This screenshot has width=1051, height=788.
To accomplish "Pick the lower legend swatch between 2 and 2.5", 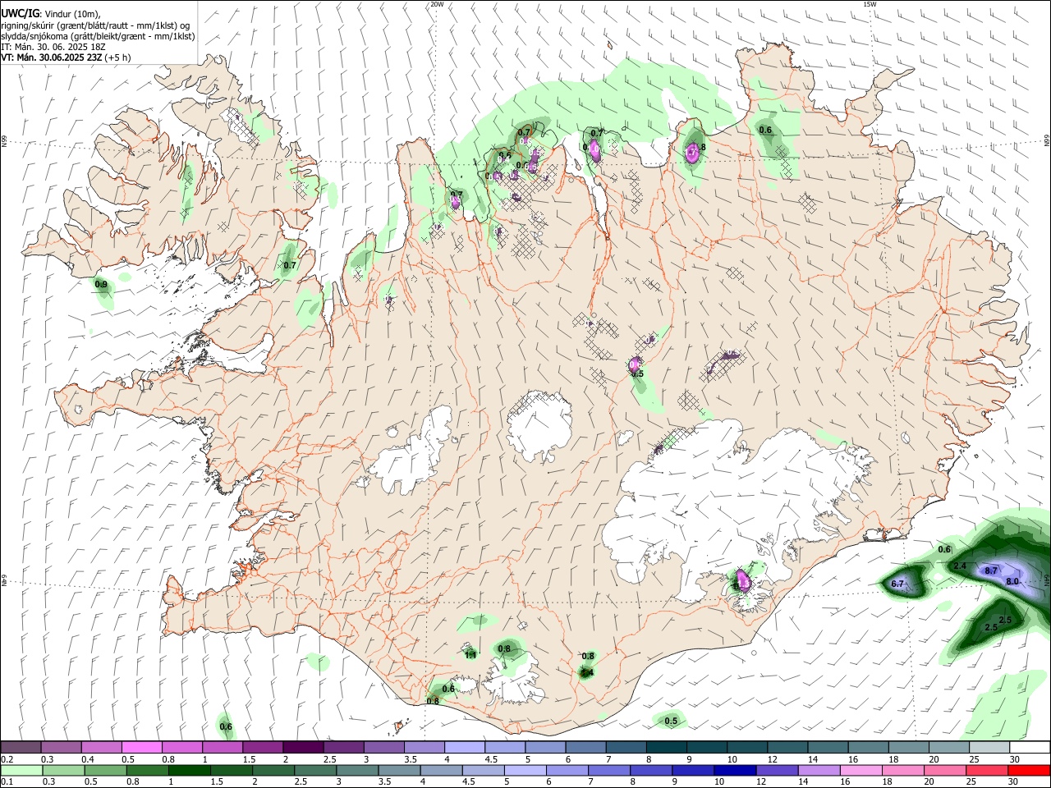I will pyautogui.click(x=273, y=770).
